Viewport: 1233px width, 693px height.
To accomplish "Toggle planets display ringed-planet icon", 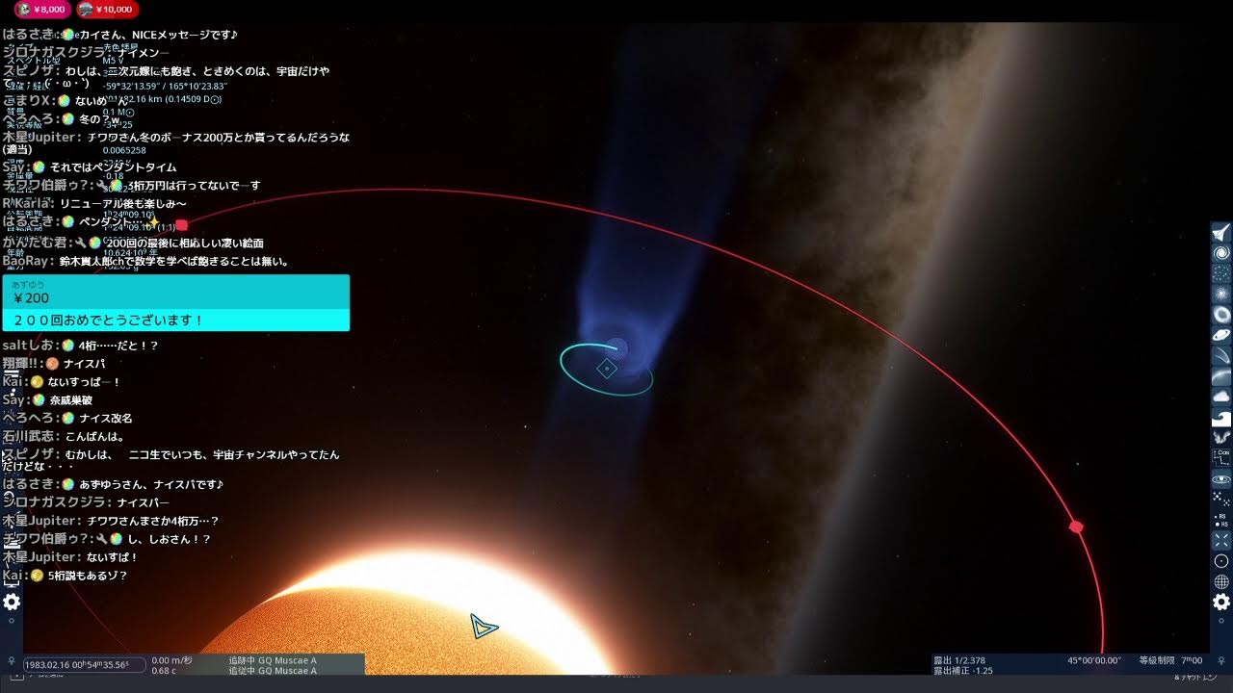I will pos(1220,335).
